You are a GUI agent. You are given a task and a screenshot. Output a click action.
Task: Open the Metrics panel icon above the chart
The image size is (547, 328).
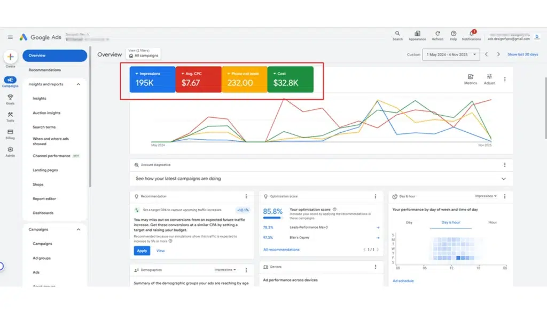(x=470, y=79)
